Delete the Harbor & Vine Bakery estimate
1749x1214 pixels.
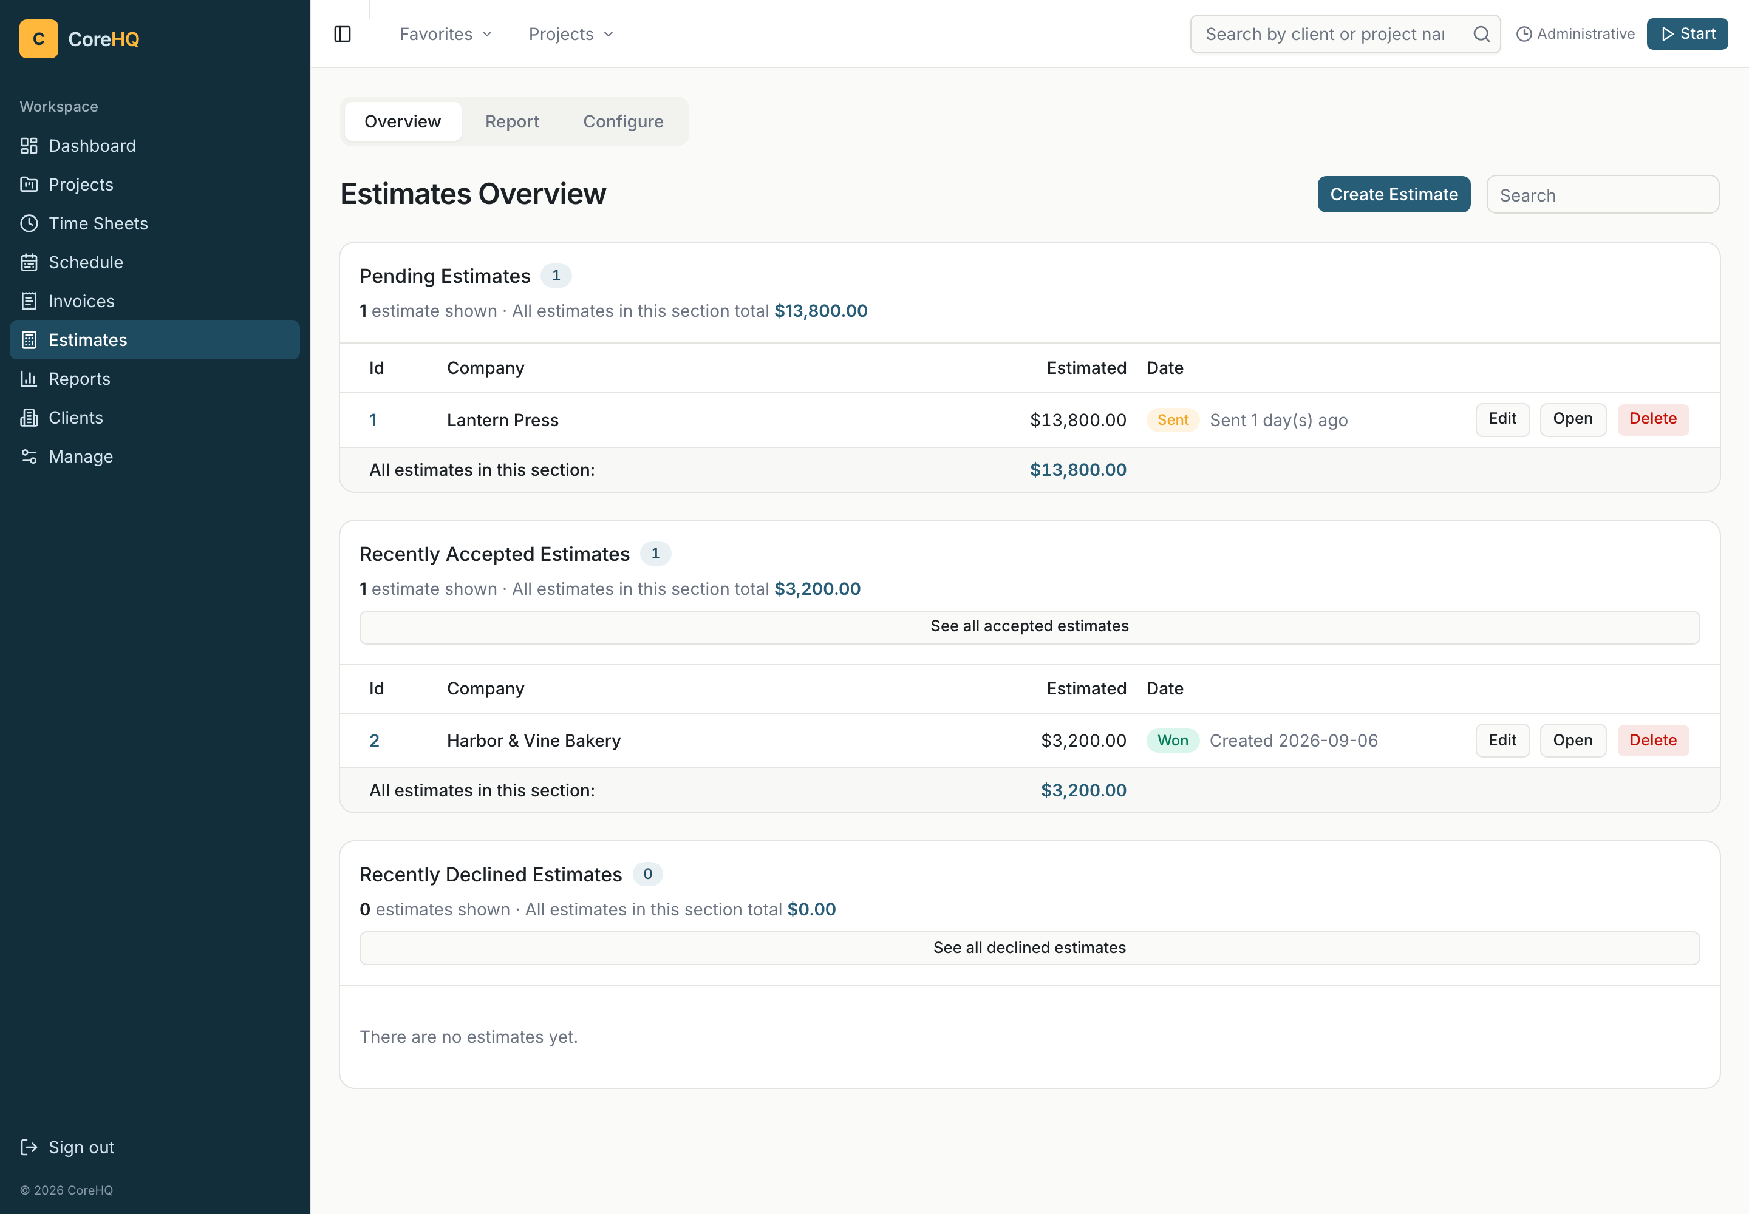pyautogui.click(x=1652, y=740)
